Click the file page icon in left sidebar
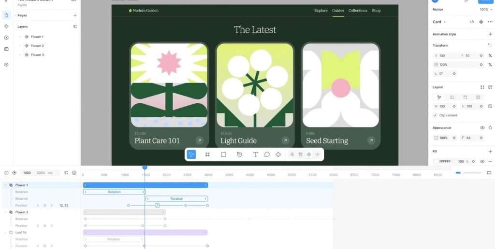The height and width of the screenshot is (249, 495). (6, 15)
